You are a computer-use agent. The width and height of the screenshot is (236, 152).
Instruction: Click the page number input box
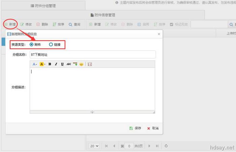[x=129, y=146]
